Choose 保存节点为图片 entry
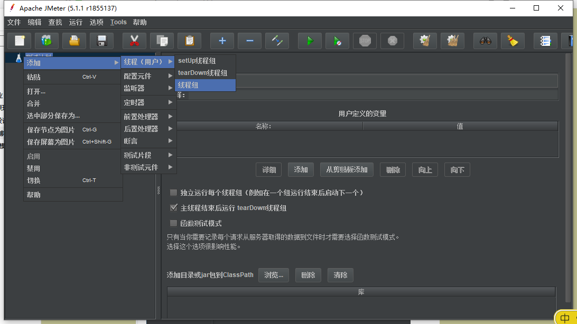This screenshot has height=324, width=577. 72,130
